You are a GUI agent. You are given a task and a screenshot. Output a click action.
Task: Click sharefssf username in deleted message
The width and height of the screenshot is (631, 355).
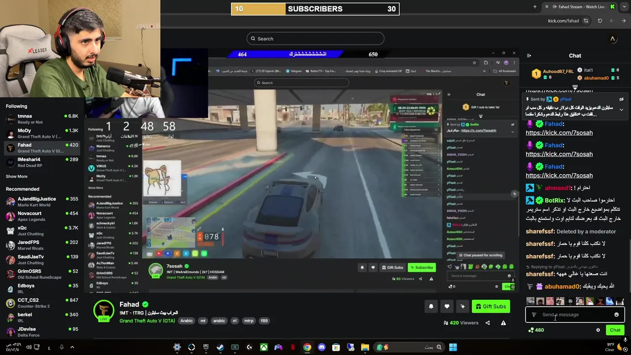[x=540, y=231]
